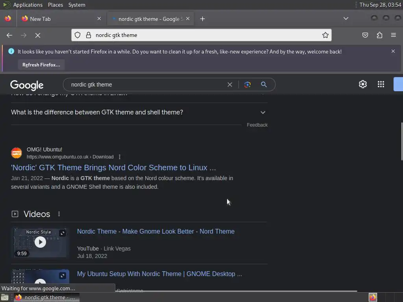This screenshot has width=403, height=302.
Task: Click the padlock site info icon
Action: [x=89, y=35]
